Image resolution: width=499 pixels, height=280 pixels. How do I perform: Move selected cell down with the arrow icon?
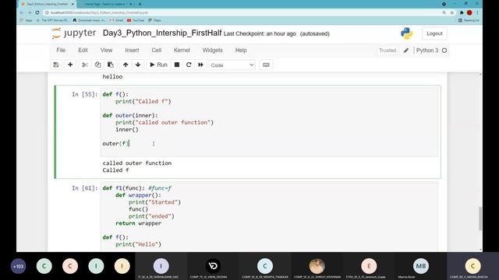(x=138, y=65)
